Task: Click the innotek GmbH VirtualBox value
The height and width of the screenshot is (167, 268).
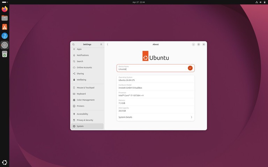Action: [130, 88]
